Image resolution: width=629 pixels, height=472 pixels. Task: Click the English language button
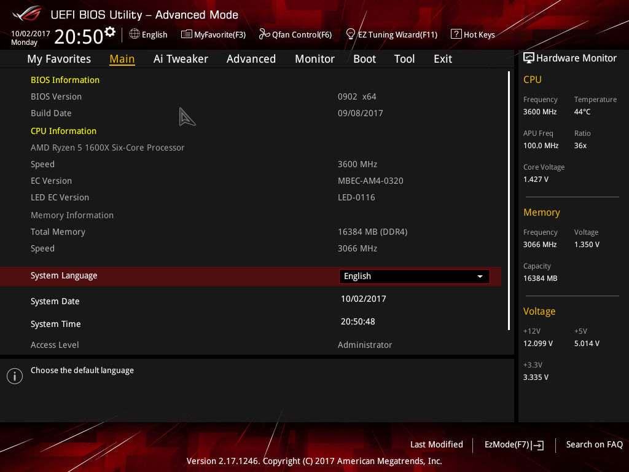[x=149, y=34]
